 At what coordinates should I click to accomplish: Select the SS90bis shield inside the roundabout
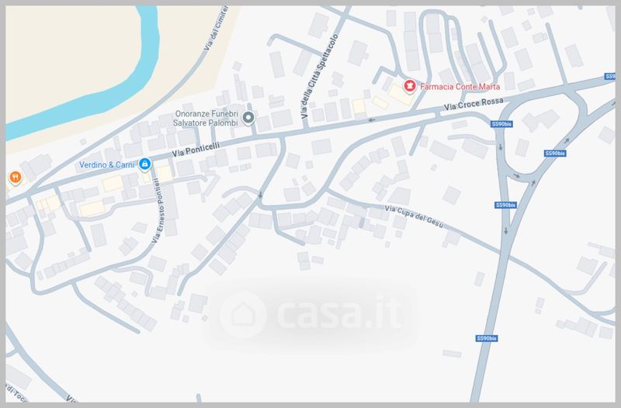(x=555, y=153)
